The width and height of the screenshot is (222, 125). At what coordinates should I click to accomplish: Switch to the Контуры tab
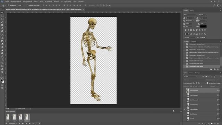(x=197, y=73)
